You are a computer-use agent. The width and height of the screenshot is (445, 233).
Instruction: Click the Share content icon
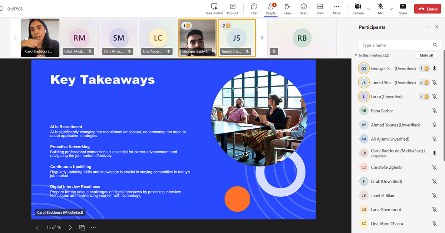pyautogui.click(x=403, y=7)
